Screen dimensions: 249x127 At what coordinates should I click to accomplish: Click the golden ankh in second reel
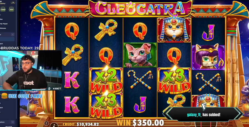[106, 30]
